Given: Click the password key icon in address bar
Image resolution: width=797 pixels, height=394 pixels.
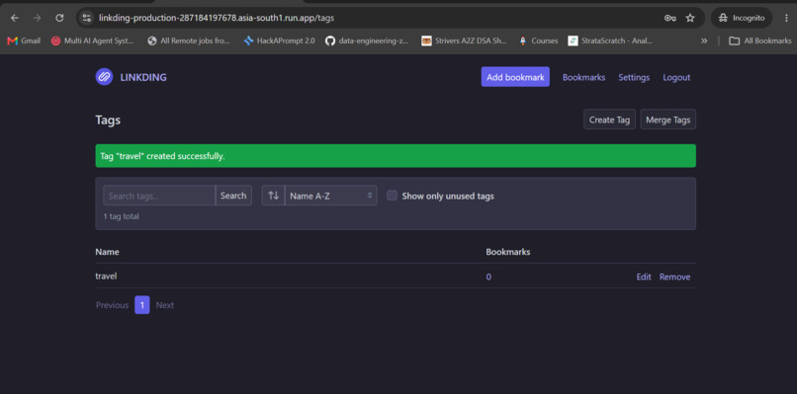Looking at the screenshot, I should click(669, 18).
